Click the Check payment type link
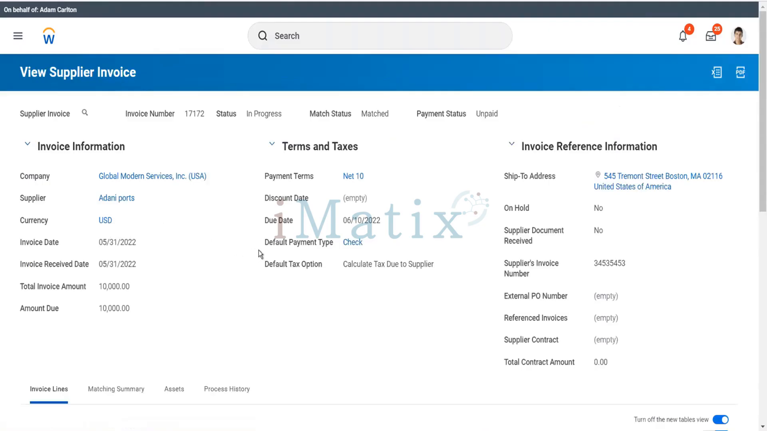The width and height of the screenshot is (767, 431). click(352, 242)
